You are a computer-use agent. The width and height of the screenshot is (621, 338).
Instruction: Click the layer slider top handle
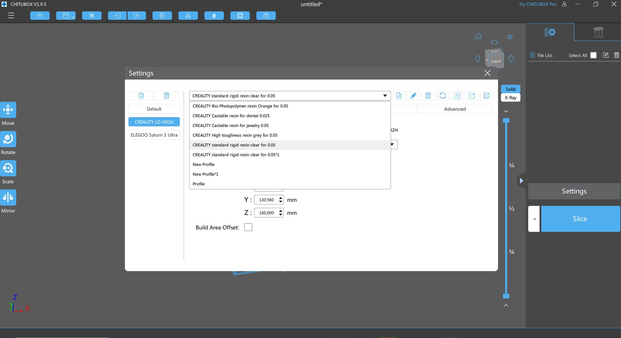click(506, 121)
